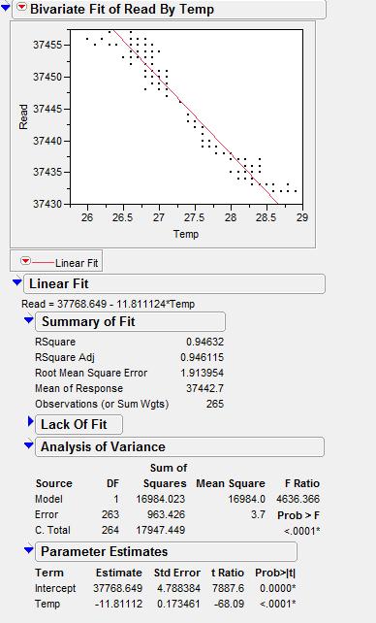Click the Error sum of squares 963.426
The image size is (376, 623).
click(x=166, y=514)
